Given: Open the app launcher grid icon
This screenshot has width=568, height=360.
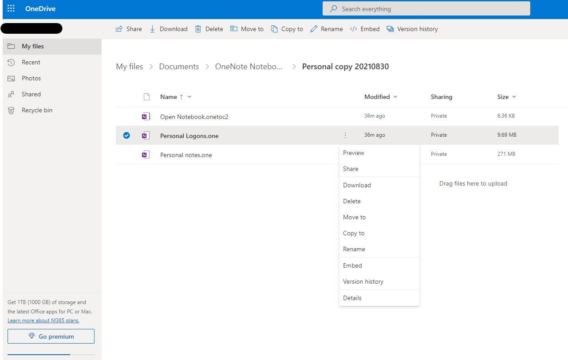Looking at the screenshot, I should pyautogui.click(x=11, y=9).
